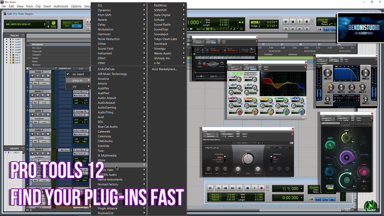
Task: Toggle the conductor tempo button in the floating Transport
Action: [x=332, y=199]
